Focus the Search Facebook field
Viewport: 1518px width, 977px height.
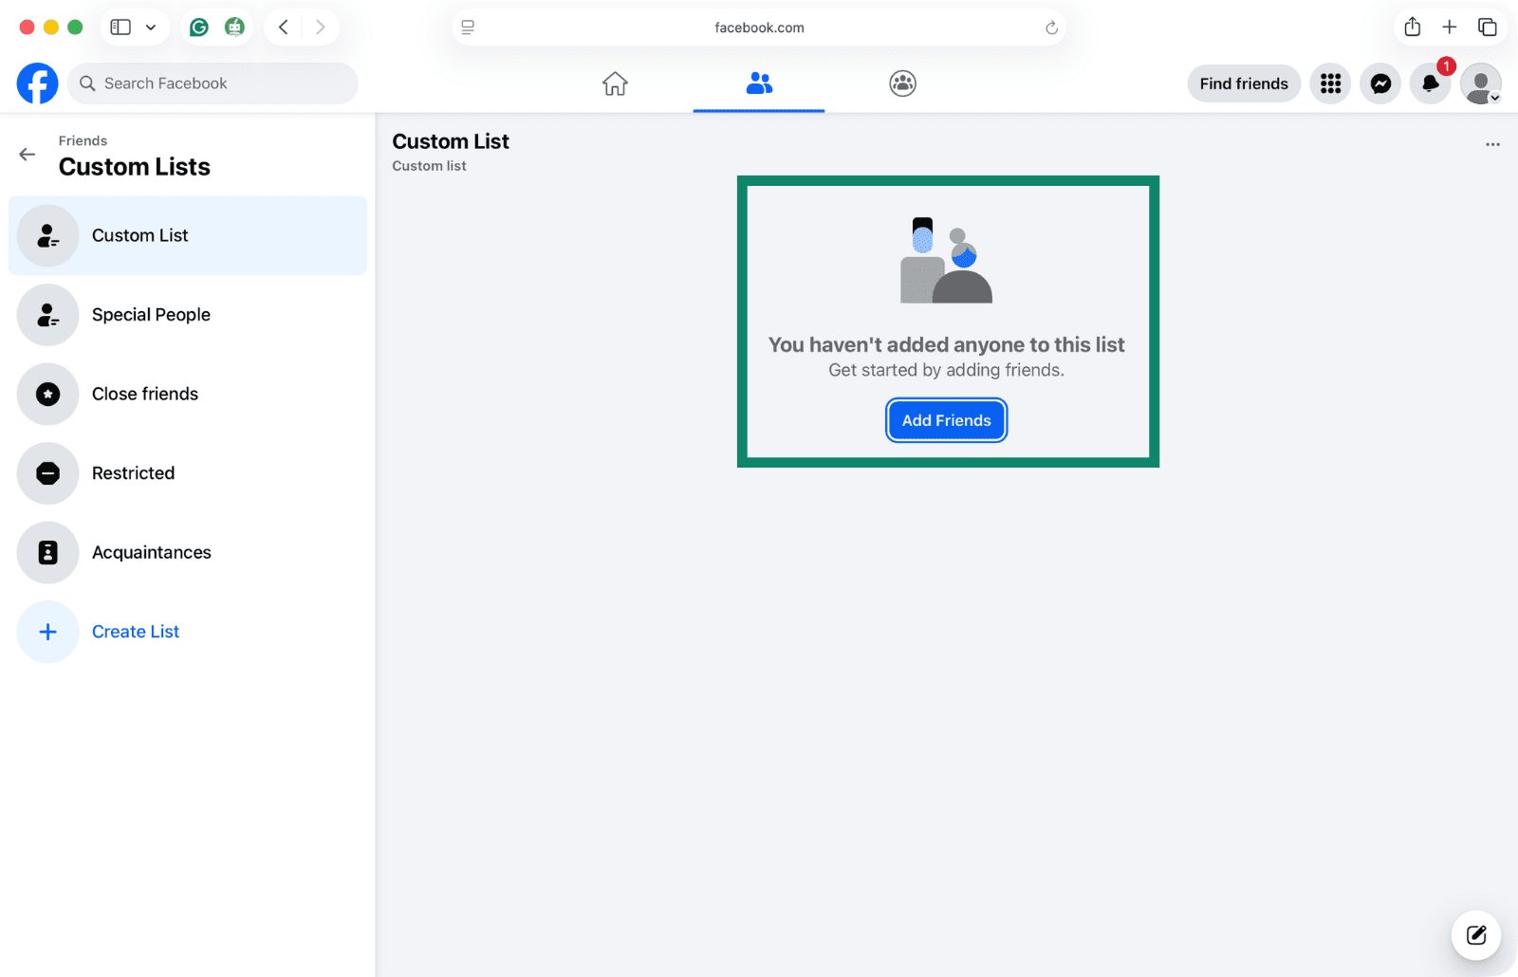pyautogui.click(x=213, y=83)
